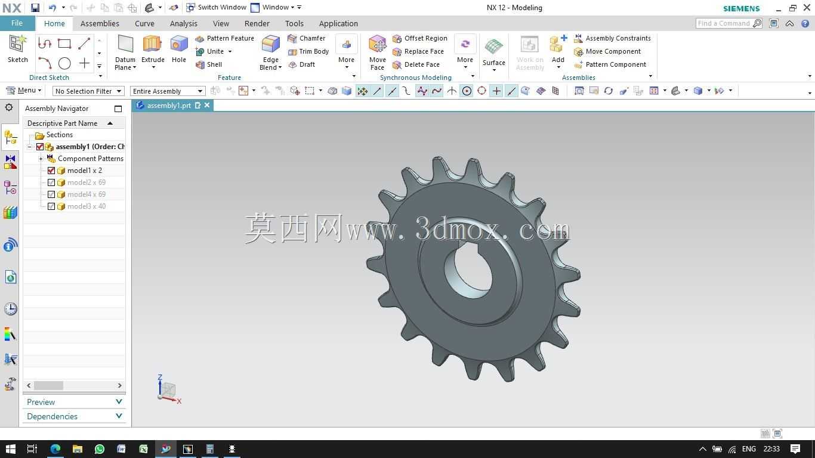Image resolution: width=815 pixels, height=458 pixels.
Task: Toggle the model2 x 69 checkbox
Action: coord(51,182)
